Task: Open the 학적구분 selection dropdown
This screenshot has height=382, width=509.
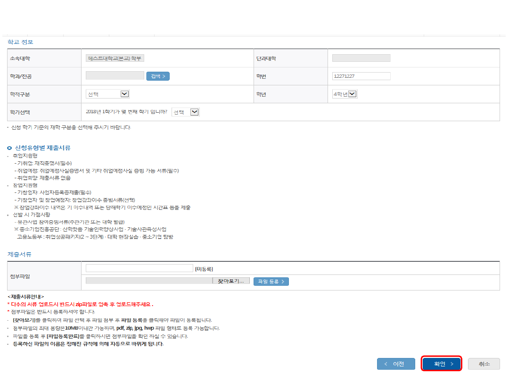Action: [x=107, y=94]
